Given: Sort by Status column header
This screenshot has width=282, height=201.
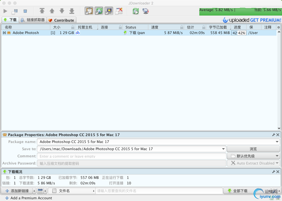Looking at the screenshot, I should coord(135,27).
